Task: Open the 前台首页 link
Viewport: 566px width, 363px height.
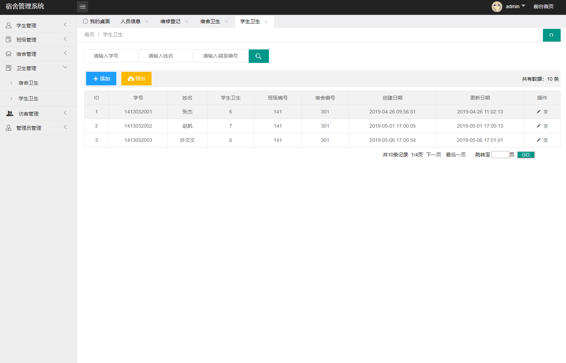Action: pos(544,6)
